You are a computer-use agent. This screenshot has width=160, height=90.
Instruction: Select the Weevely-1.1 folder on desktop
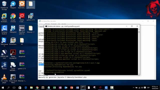point(30,29)
